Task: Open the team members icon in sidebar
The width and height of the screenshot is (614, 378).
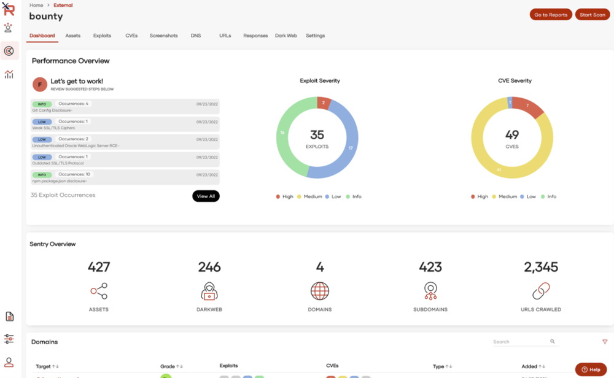Action: pos(8,28)
